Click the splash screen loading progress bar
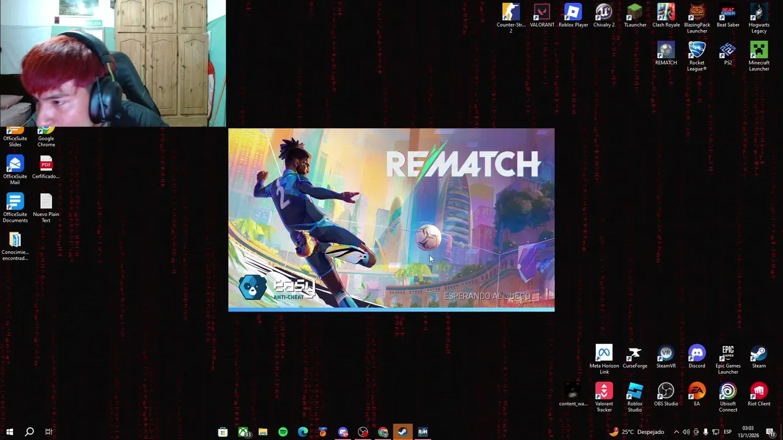This screenshot has height=440, width=783. pyautogui.click(x=391, y=310)
